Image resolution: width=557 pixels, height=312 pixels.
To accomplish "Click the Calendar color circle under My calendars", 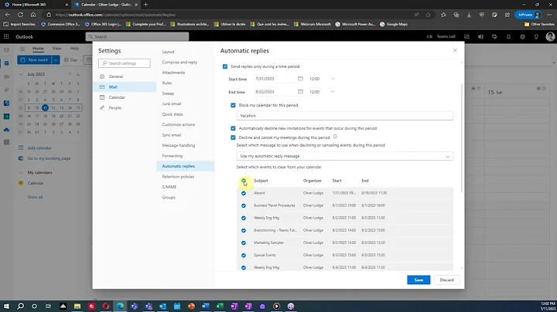I will click(21, 183).
